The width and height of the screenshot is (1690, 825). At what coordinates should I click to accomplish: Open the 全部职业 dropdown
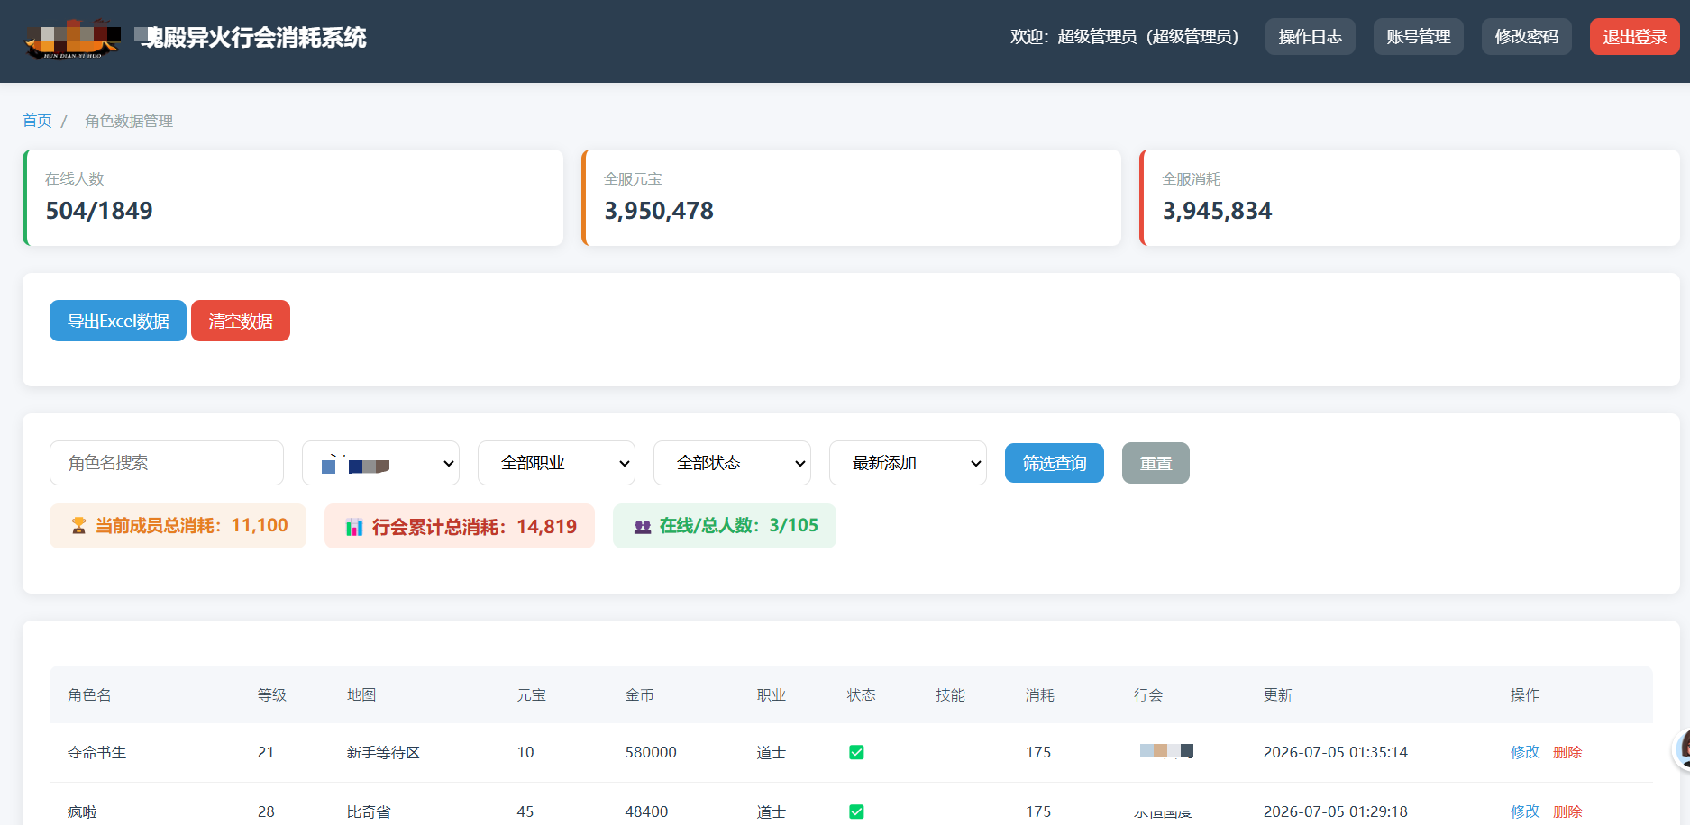point(556,463)
